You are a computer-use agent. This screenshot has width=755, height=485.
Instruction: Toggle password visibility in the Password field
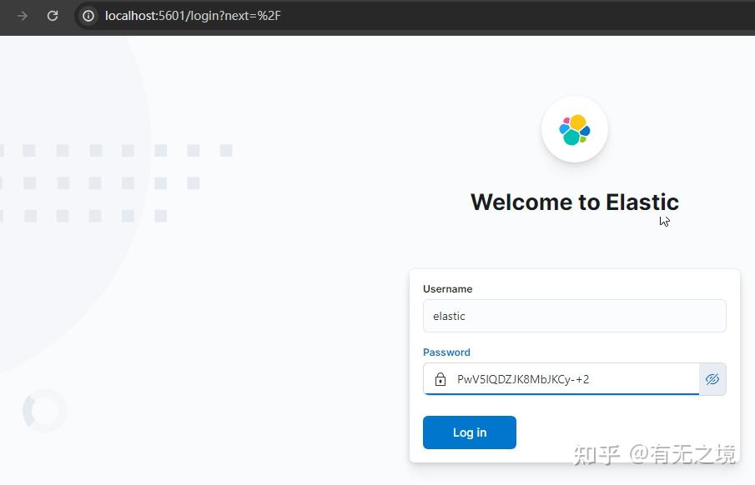(712, 379)
